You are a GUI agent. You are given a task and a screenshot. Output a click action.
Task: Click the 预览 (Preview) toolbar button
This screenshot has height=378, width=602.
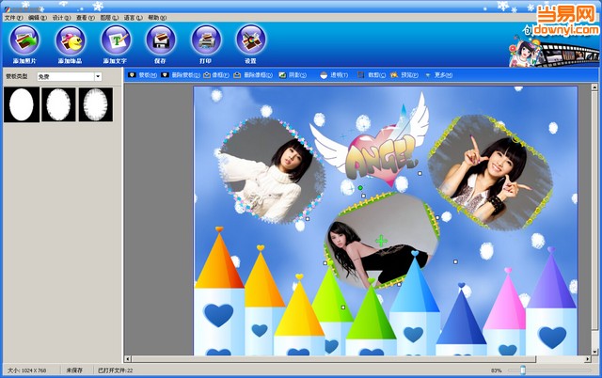405,74
